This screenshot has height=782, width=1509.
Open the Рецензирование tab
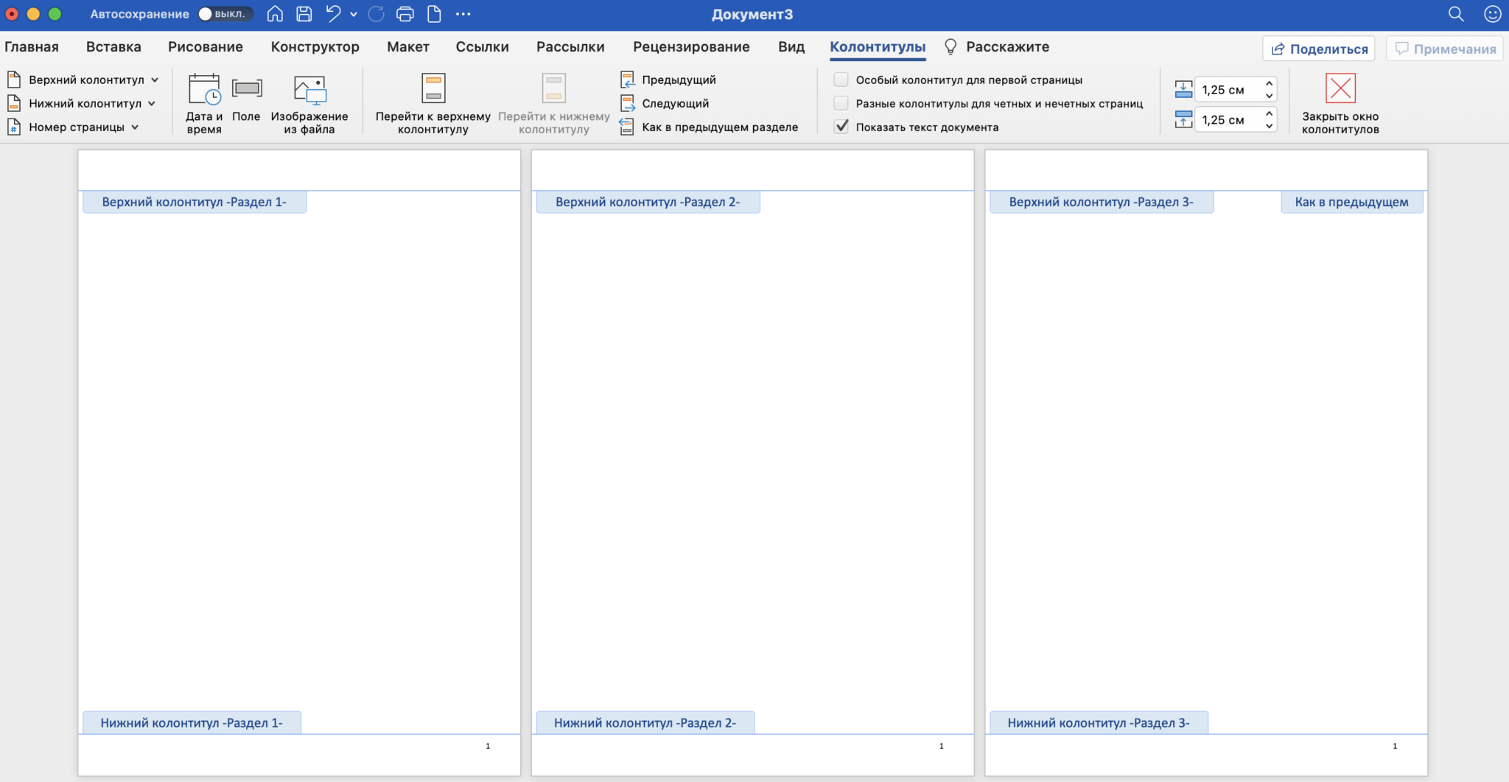691,47
